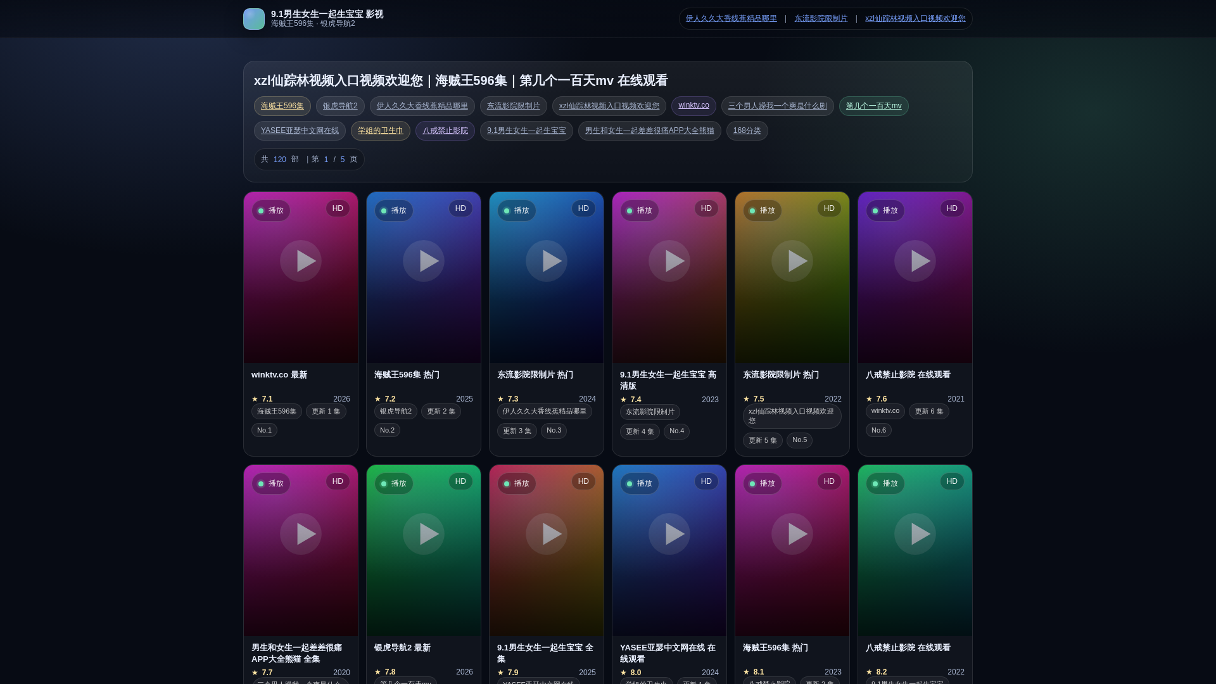
Task: Click the site logo icon in header
Action: click(254, 19)
